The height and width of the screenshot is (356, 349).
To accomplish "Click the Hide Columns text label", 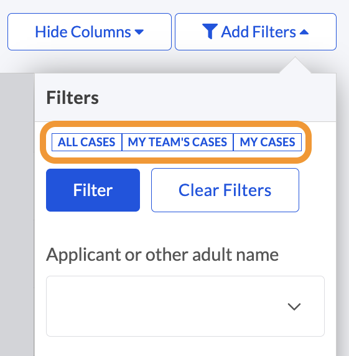I will 83,32.
